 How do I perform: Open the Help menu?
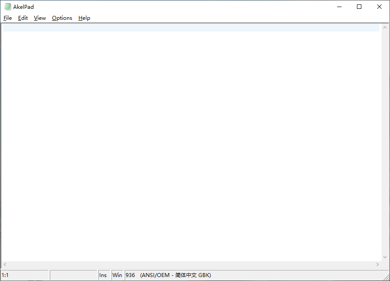click(x=84, y=18)
